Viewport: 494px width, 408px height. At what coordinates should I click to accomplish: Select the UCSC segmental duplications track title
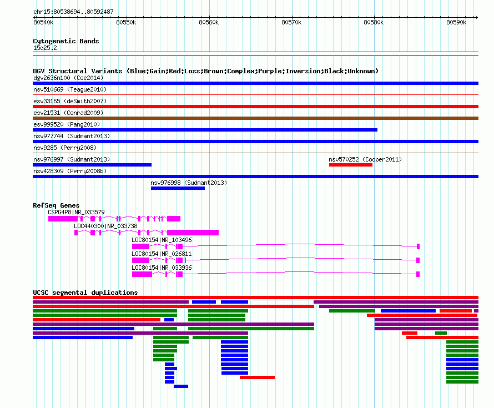click(85, 293)
